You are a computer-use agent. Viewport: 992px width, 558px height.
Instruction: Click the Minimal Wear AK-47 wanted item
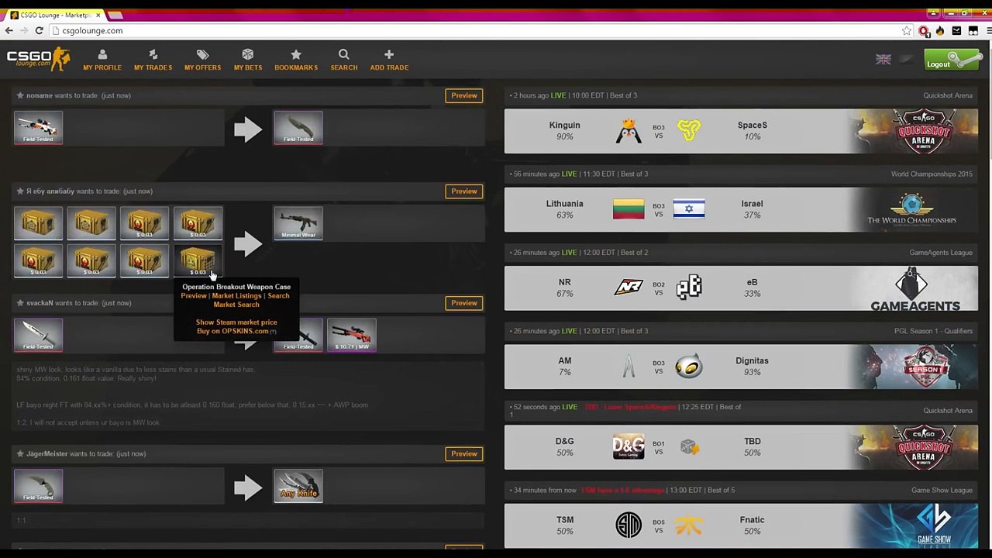tap(298, 223)
